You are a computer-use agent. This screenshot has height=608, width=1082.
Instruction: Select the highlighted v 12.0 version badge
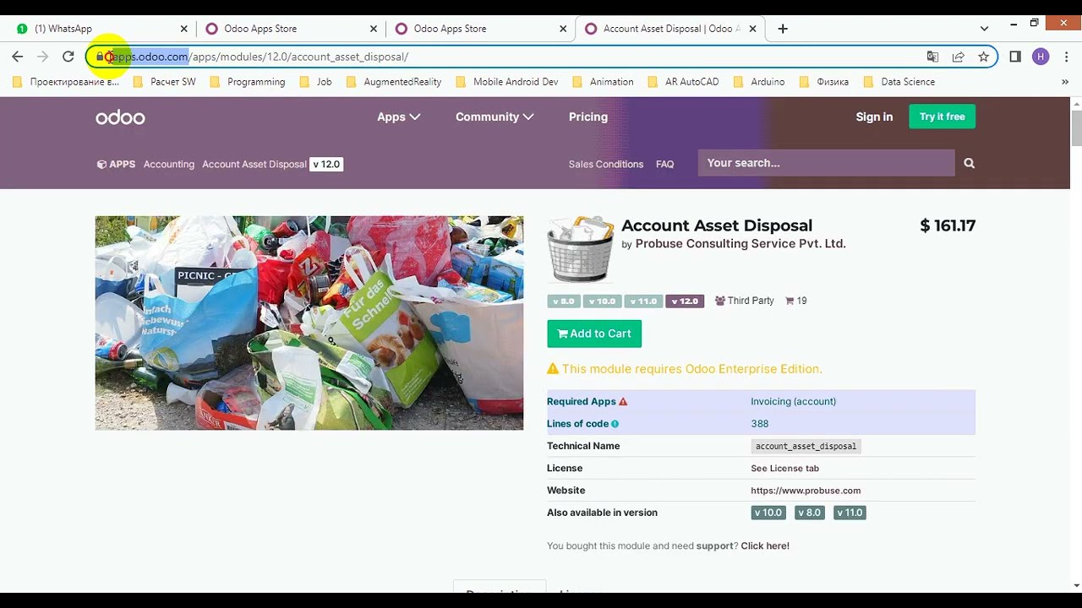tap(685, 301)
